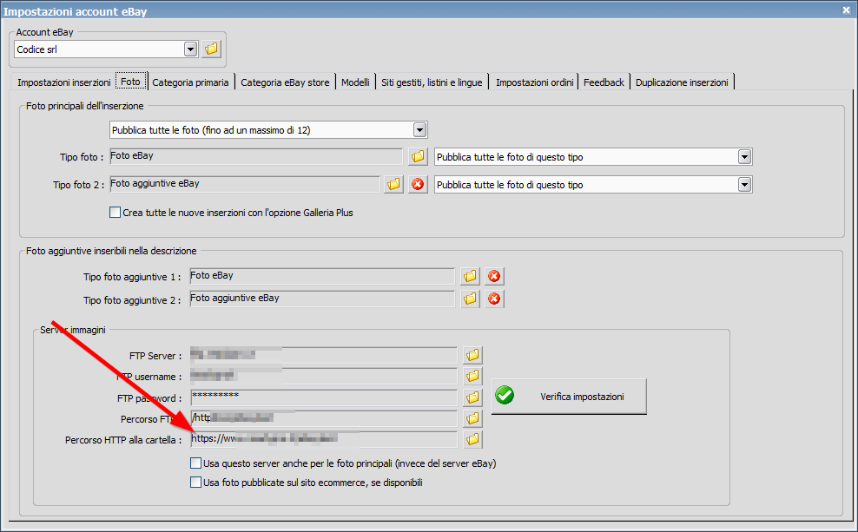Click folder icon next to FTP password field

tap(472, 397)
